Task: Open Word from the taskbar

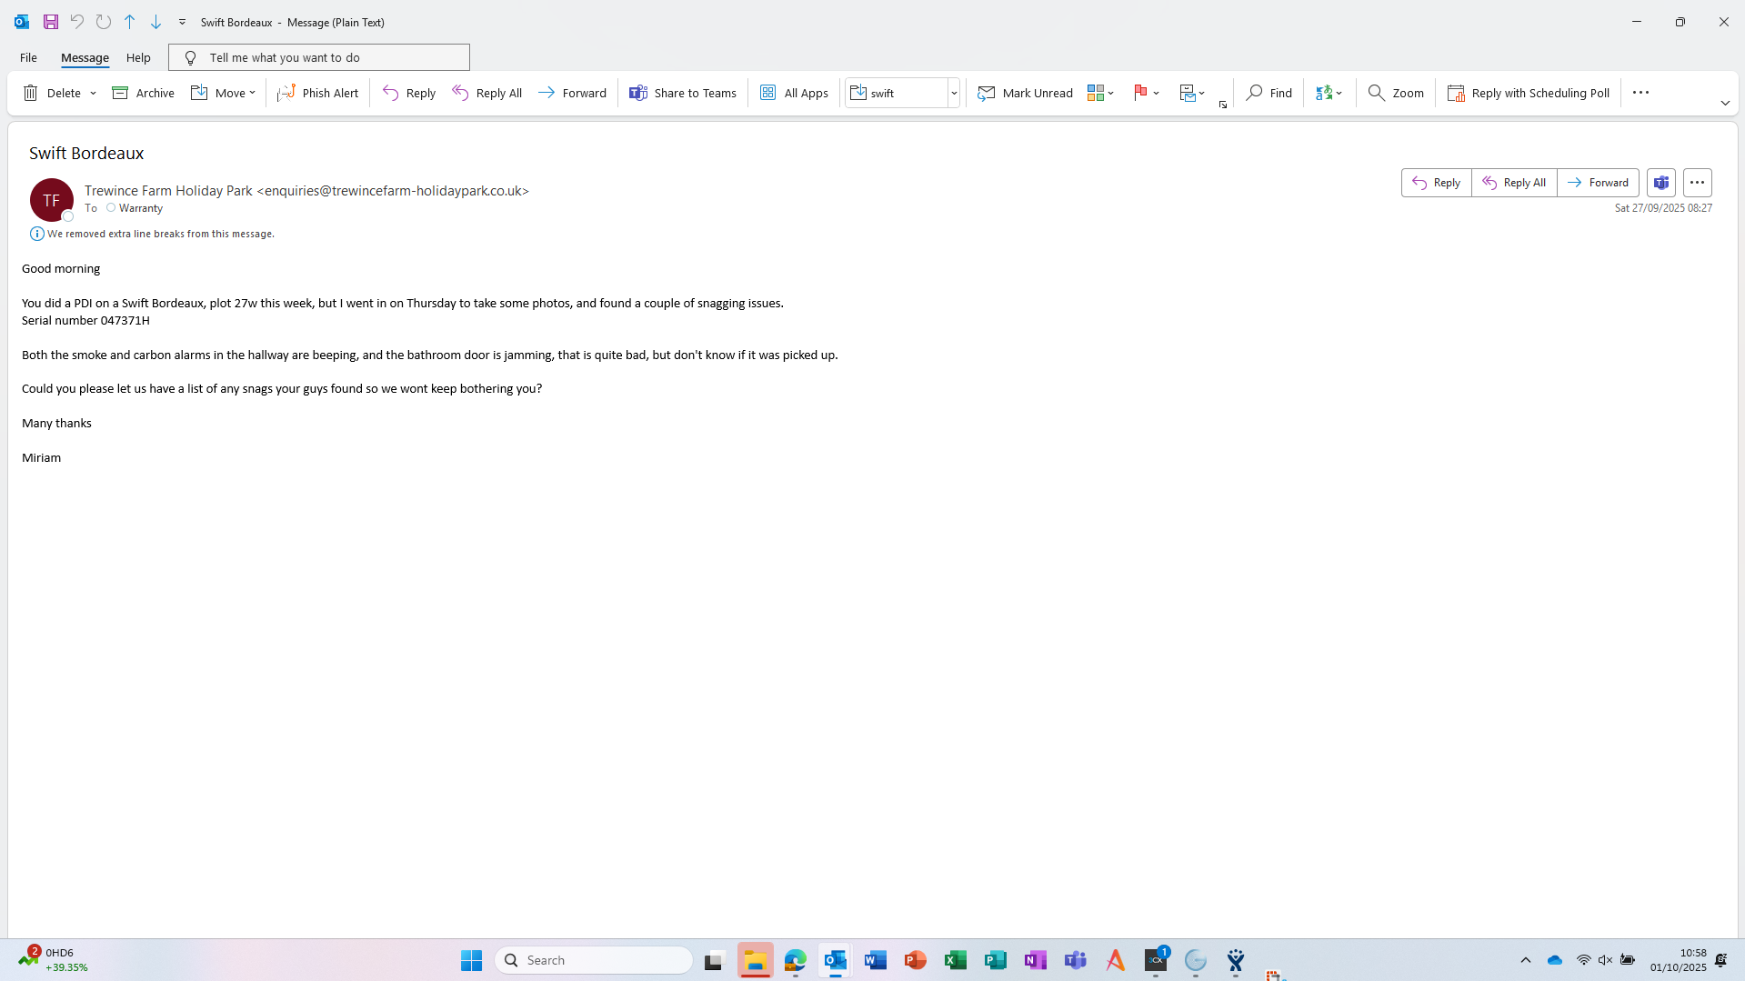Action: tap(876, 960)
